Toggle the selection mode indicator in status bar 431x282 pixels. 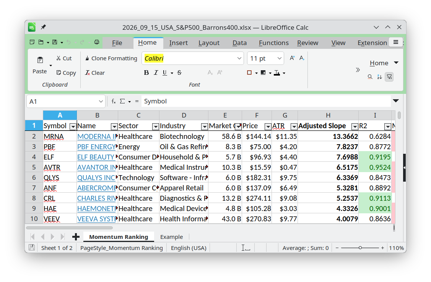click(246, 248)
